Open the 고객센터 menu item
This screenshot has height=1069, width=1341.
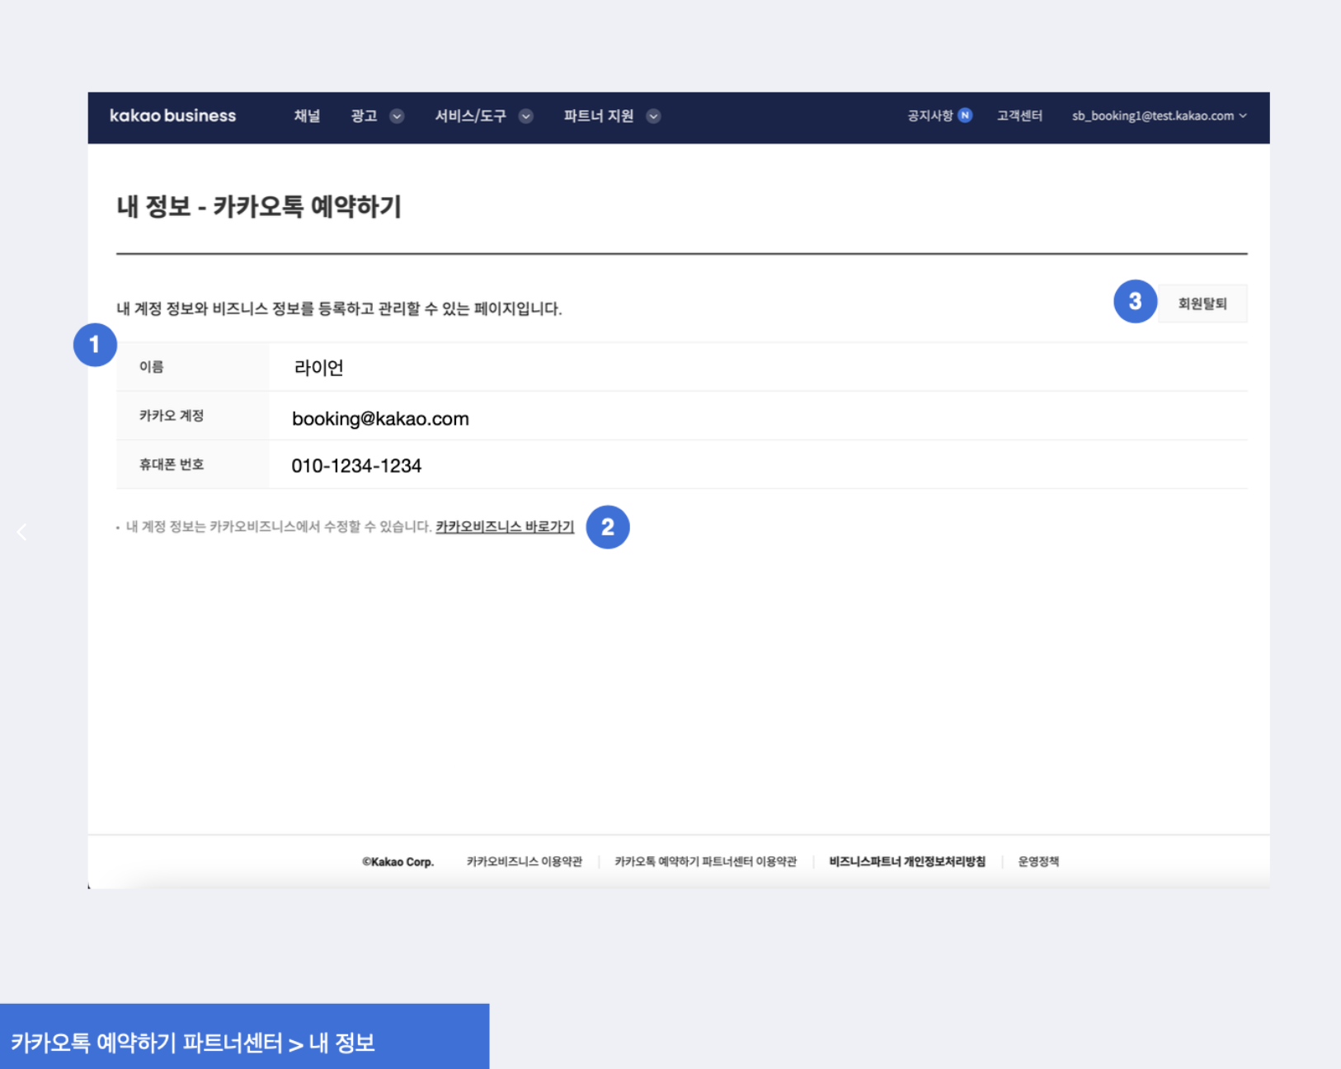point(1019,116)
